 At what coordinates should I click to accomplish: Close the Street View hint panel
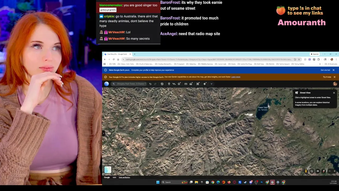[x=334, y=93]
